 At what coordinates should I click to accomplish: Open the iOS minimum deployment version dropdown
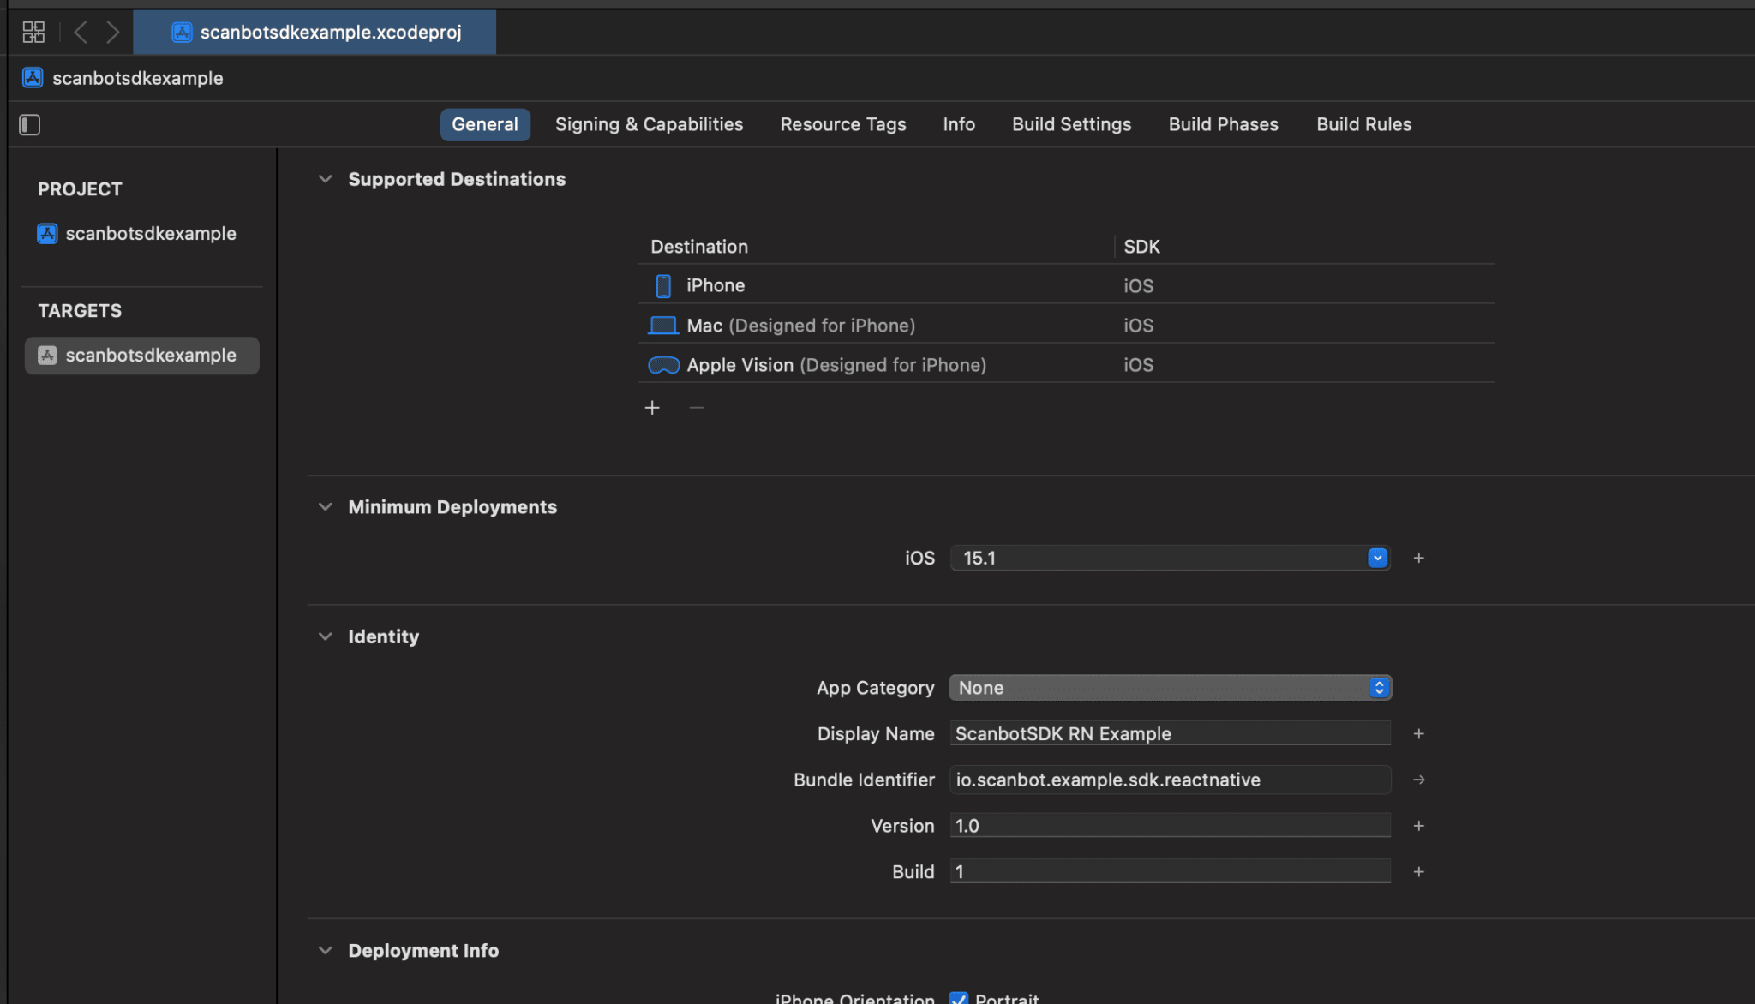[1376, 558]
